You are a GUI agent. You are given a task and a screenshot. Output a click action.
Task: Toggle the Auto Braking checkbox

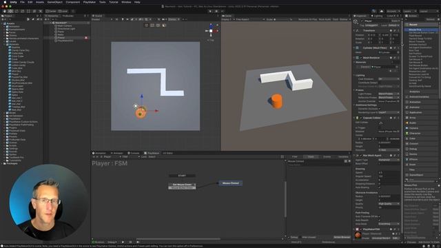click(380, 187)
